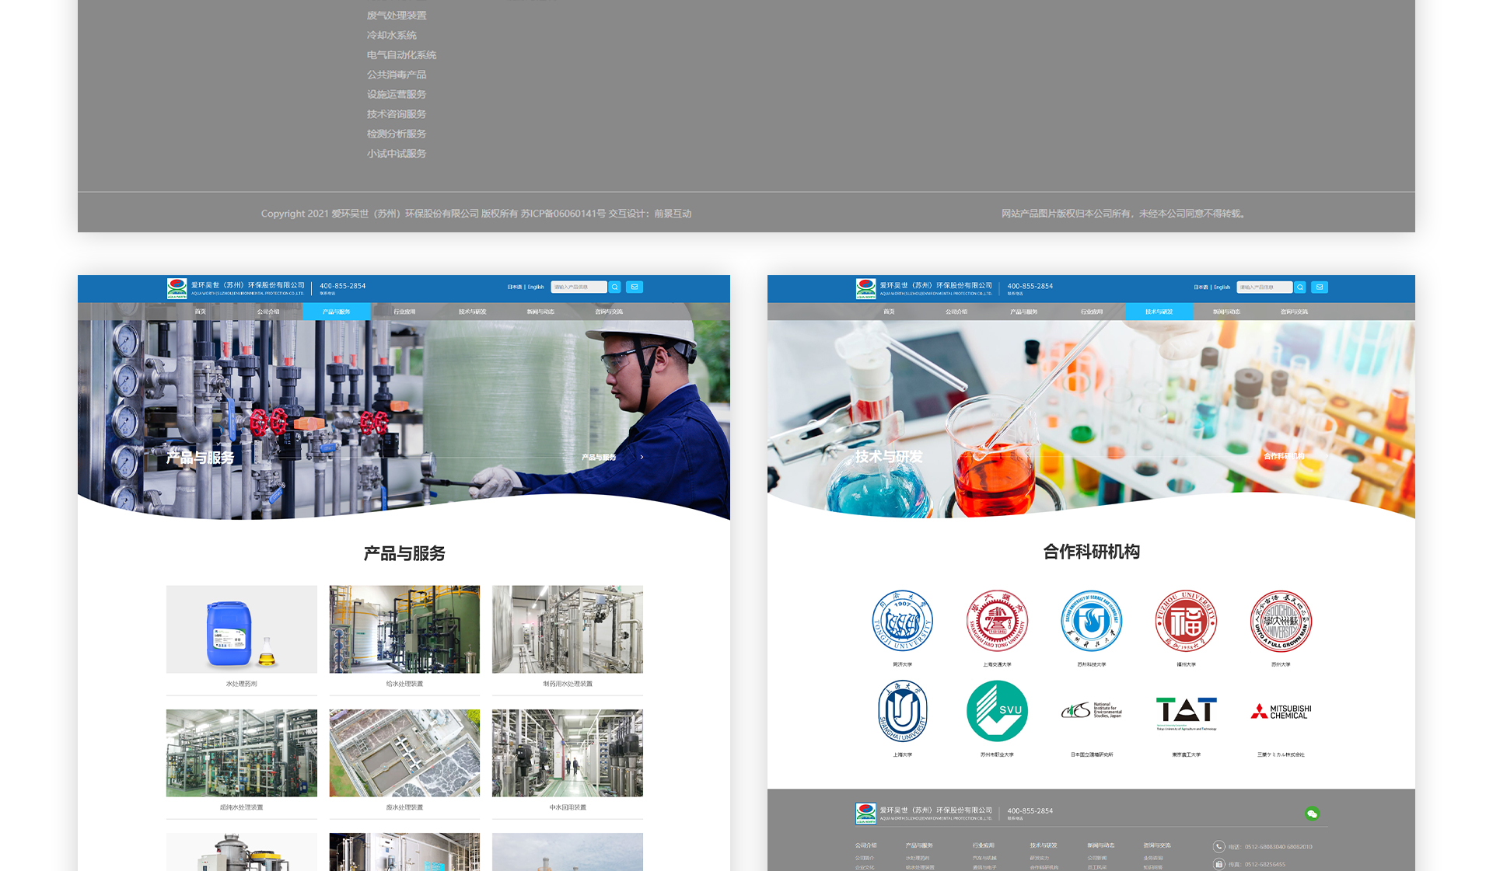This screenshot has width=1493, height=871.
Task: Open 新闻与动态 tab in right page navigation
Action: tap(1226, 312)
